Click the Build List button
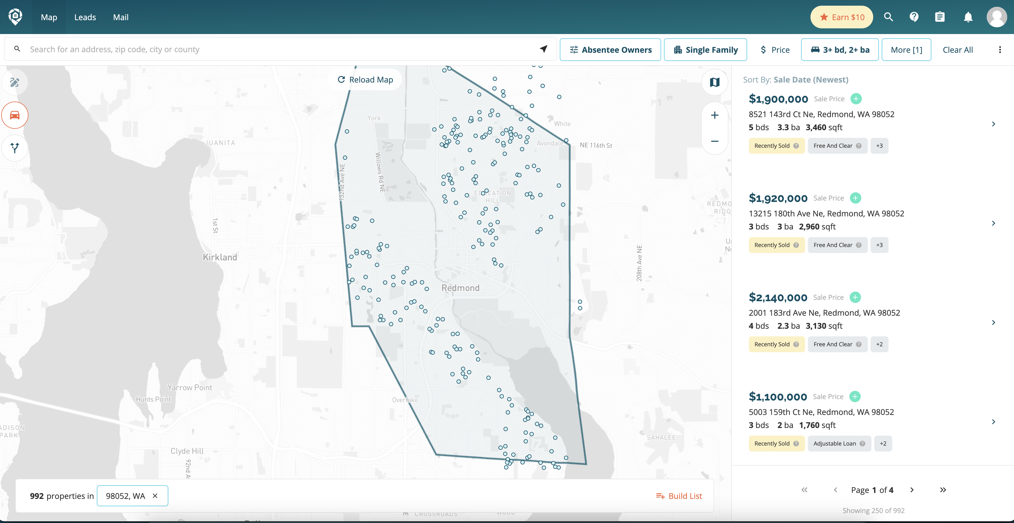The height and width of the screenshot is (523, 1014). 679,495
